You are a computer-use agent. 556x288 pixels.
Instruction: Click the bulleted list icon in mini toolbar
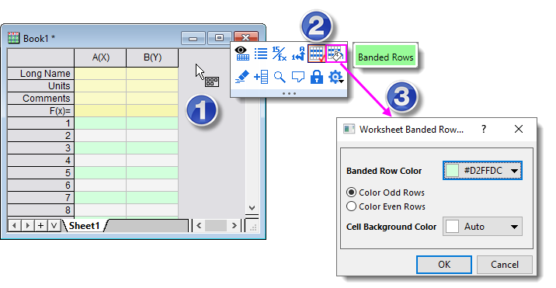[x=261, y=54]
